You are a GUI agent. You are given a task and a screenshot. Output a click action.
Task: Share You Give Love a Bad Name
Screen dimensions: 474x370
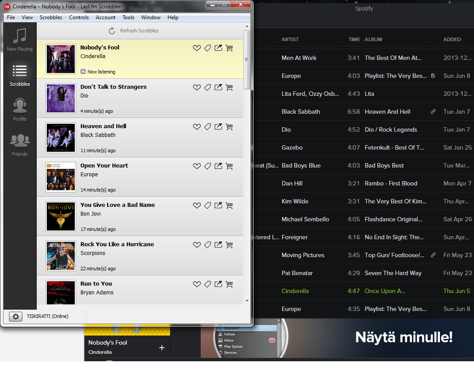218,205
